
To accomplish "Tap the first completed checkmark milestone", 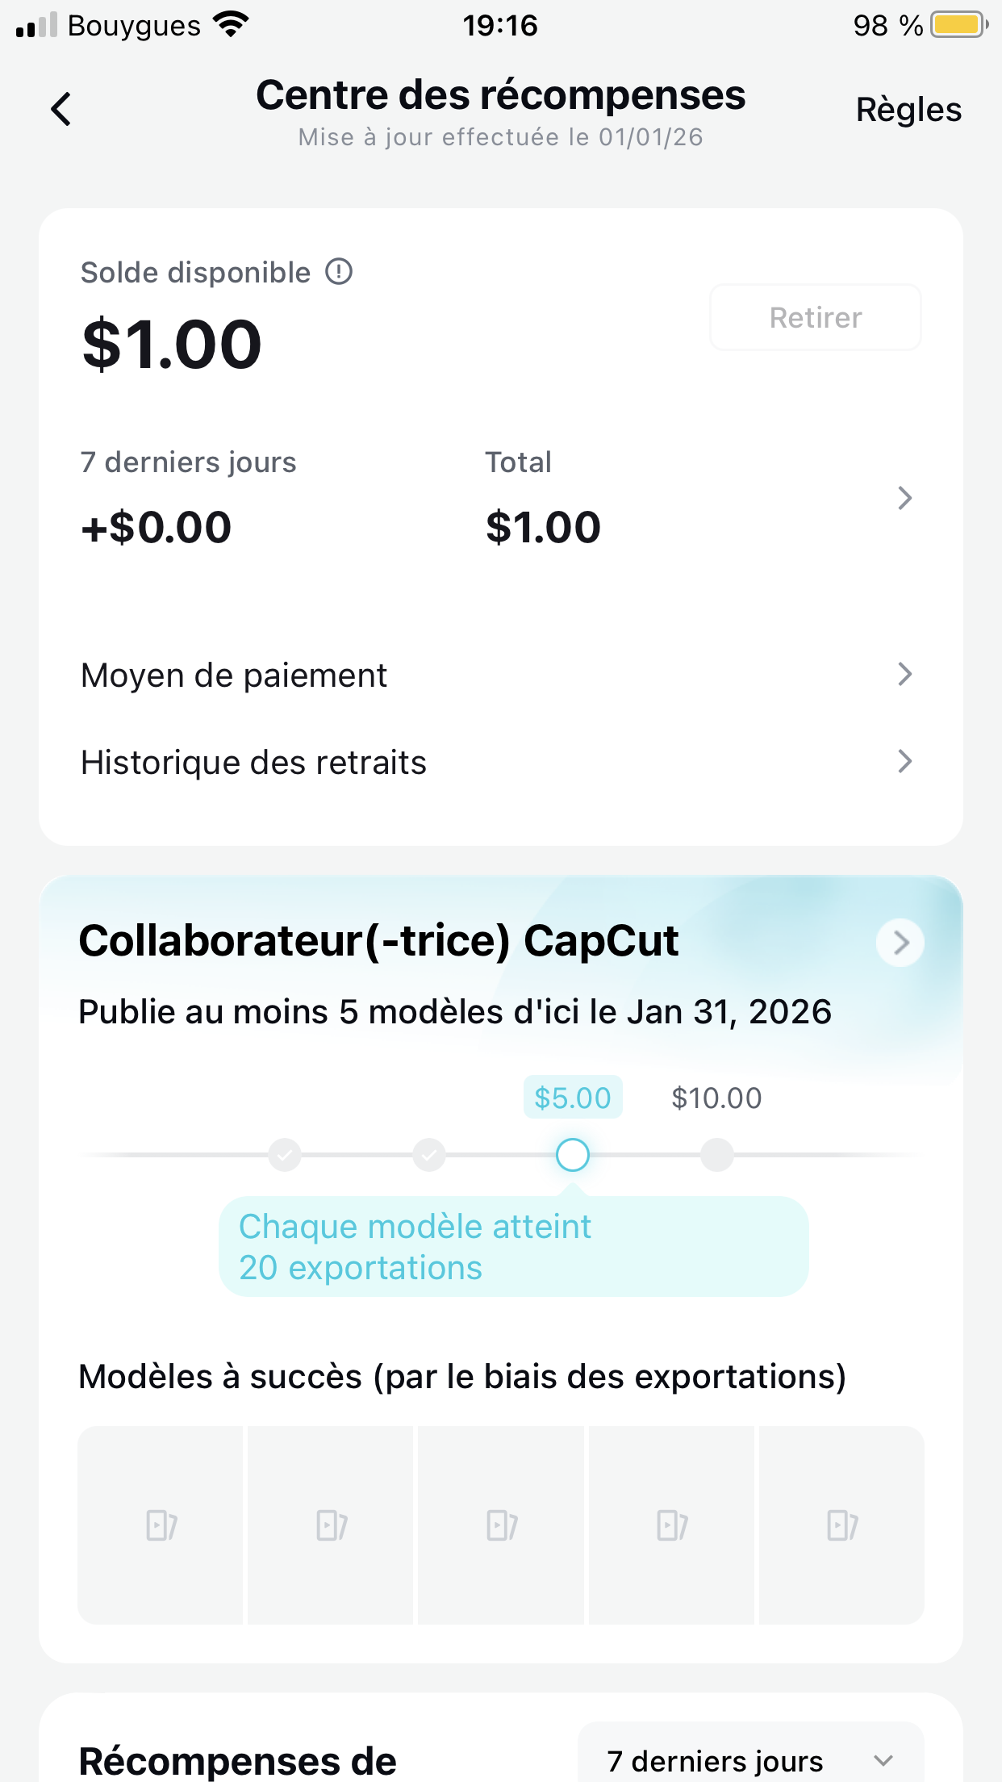I will click(x=285, y=1155).
